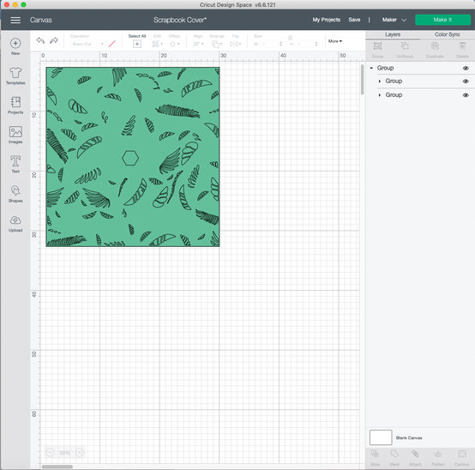Open the Edit dropdown
The height and width of the screenshot is (470, 475).
(x=157, y=44)
